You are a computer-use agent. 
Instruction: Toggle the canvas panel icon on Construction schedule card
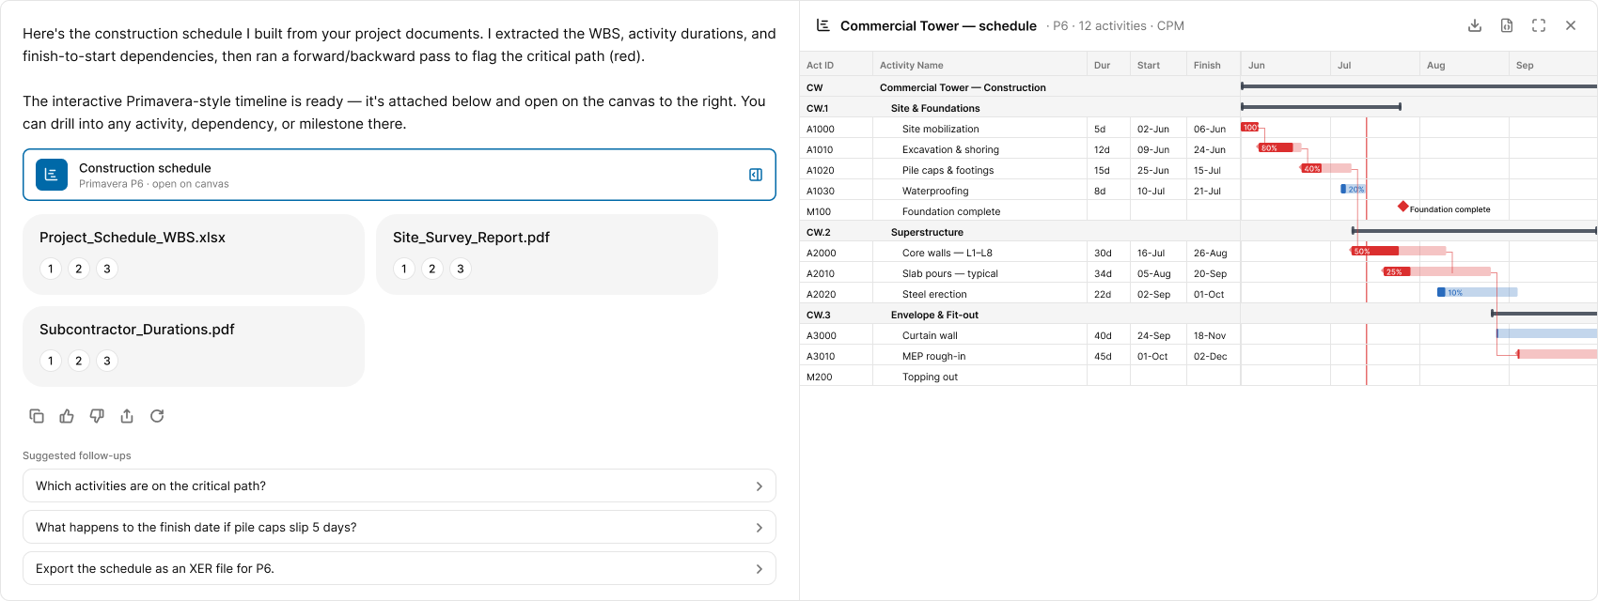(x=756, y=175)
